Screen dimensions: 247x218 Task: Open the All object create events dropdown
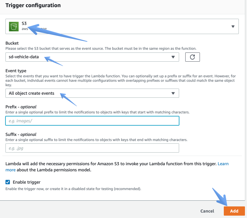[x=92, y=93]
